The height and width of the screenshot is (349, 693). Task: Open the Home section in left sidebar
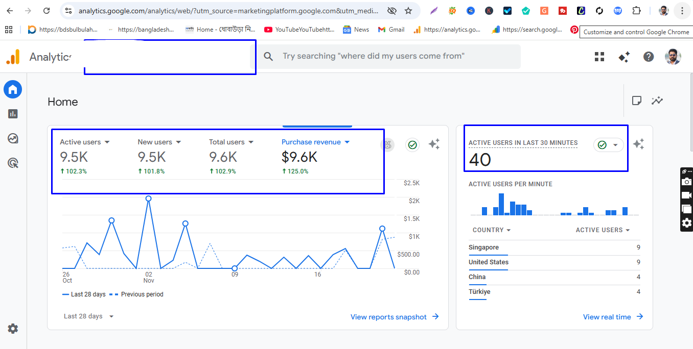[x=13, y=90]
